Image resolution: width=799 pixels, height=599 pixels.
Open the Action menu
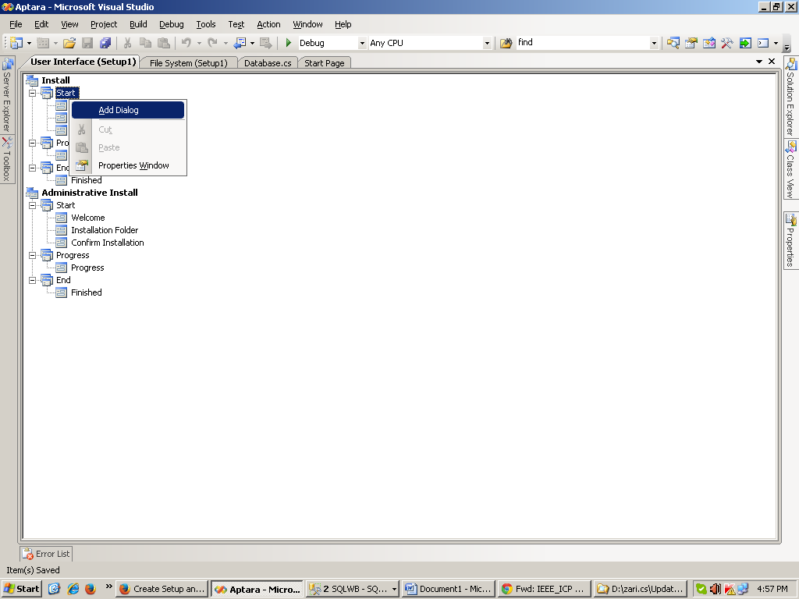point(268,24)
